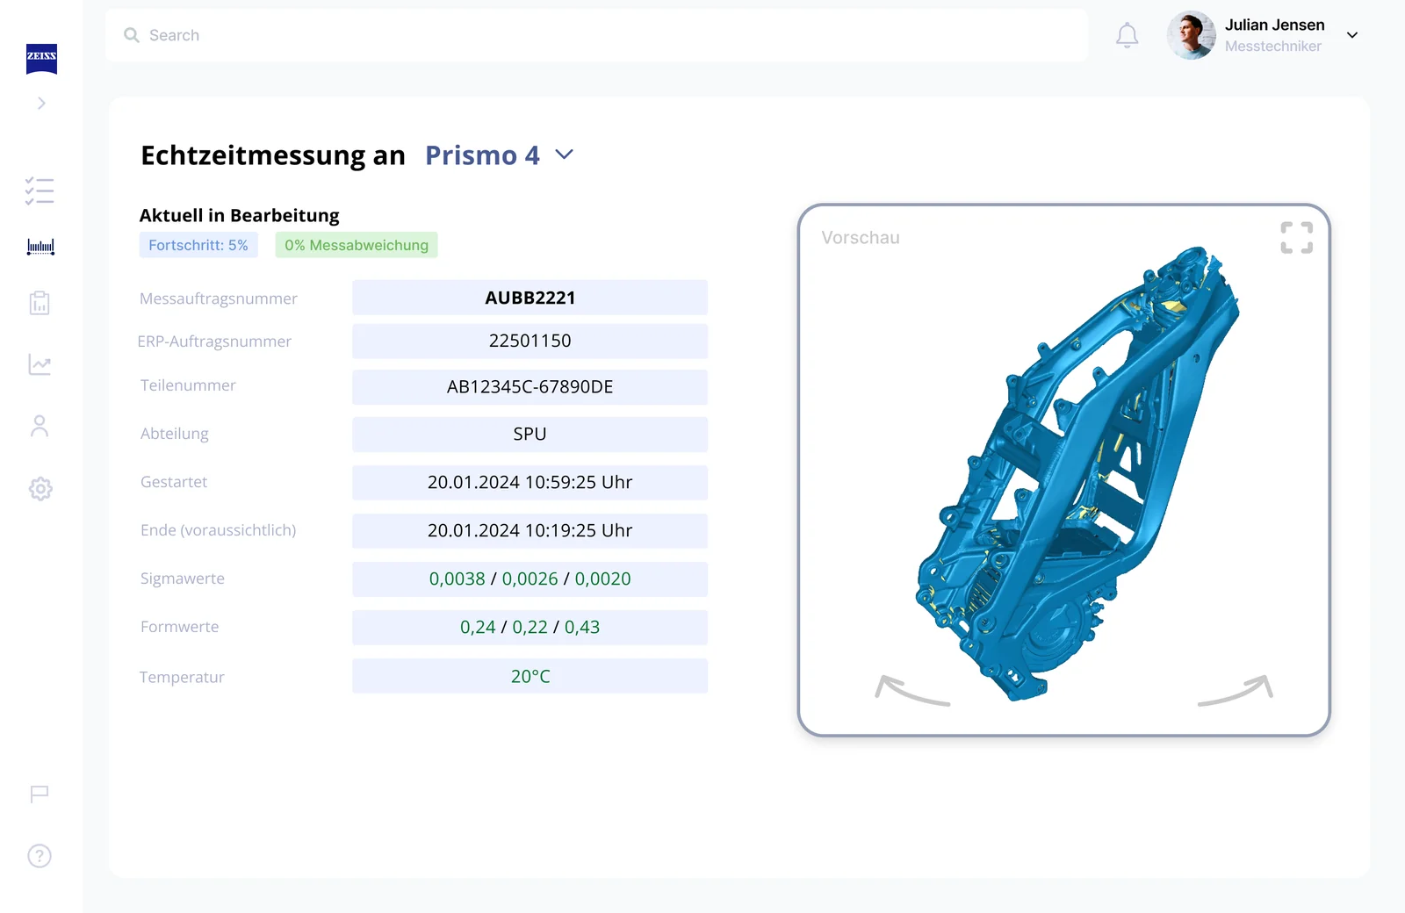Expand the 3D preview to fullscreen
The image size is (1405, 913).
click(1297, 238)
